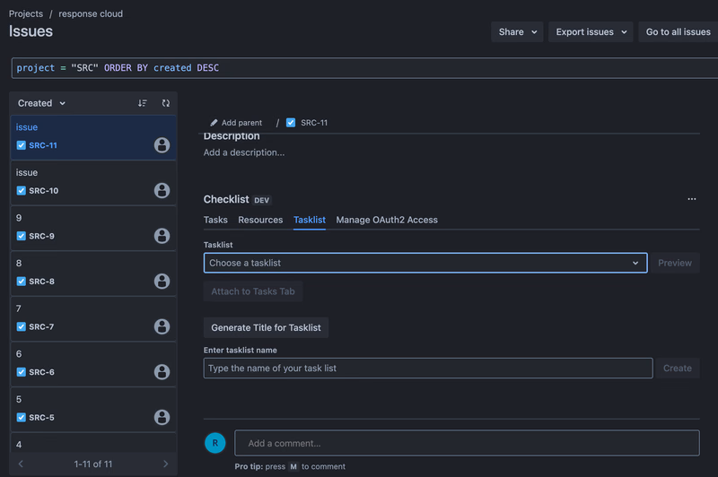Open the Created sort field dropdown
The height and width of the screenshot is (477, 718).
pyautogui.click(x=41, y=103)
